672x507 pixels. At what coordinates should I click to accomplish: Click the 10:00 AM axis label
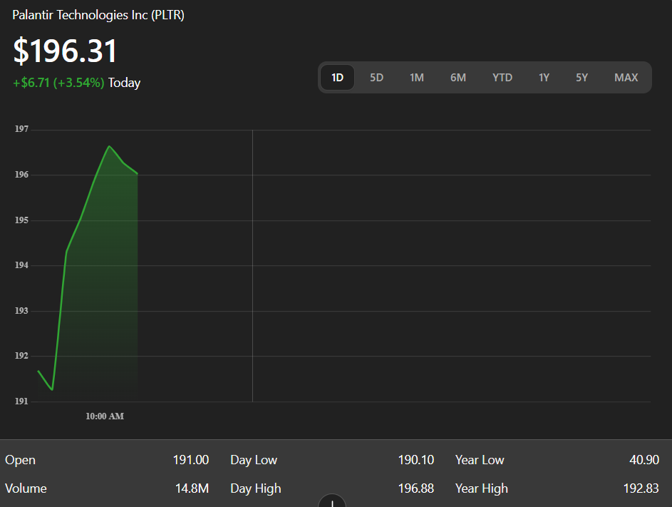point(104,416)
